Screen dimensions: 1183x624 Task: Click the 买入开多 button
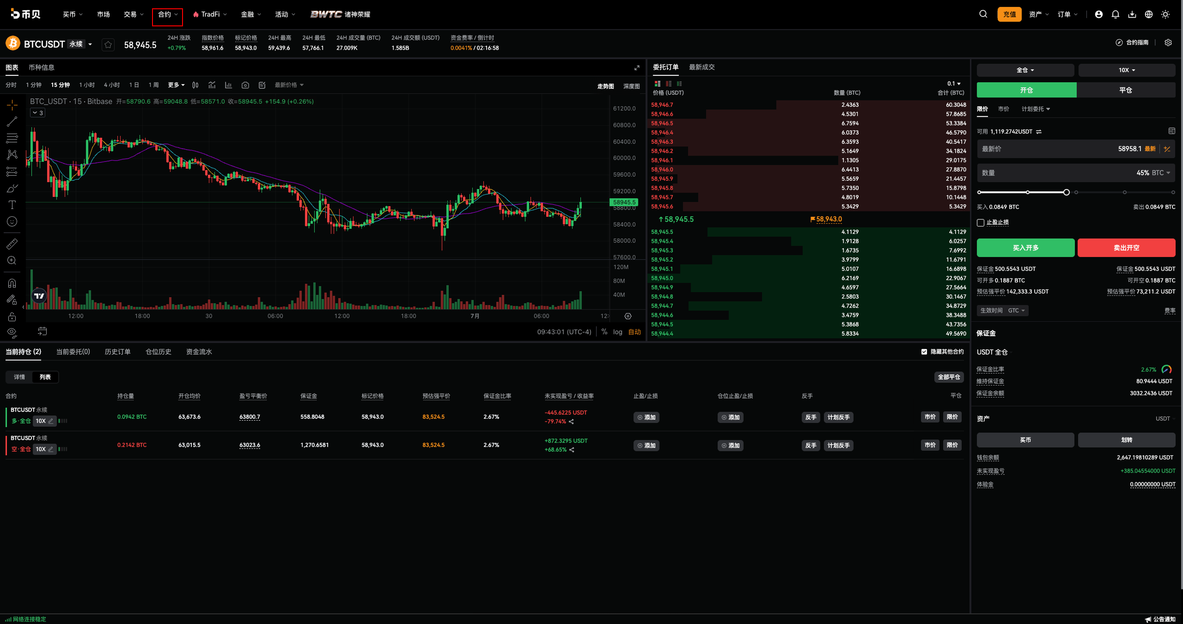click(1025, 248)
